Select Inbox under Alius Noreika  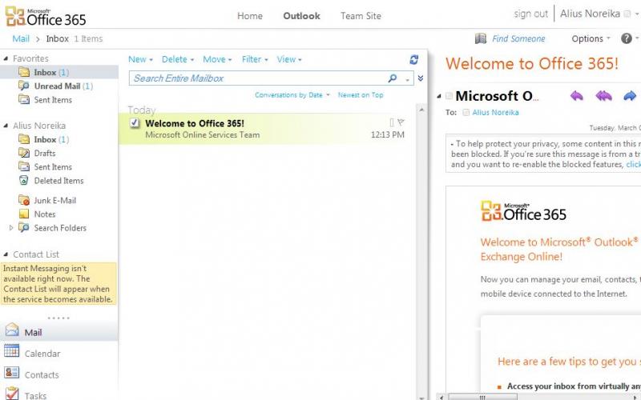pos(50,139)
